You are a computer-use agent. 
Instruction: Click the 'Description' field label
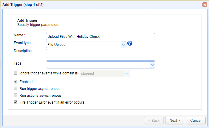(23, 51)
